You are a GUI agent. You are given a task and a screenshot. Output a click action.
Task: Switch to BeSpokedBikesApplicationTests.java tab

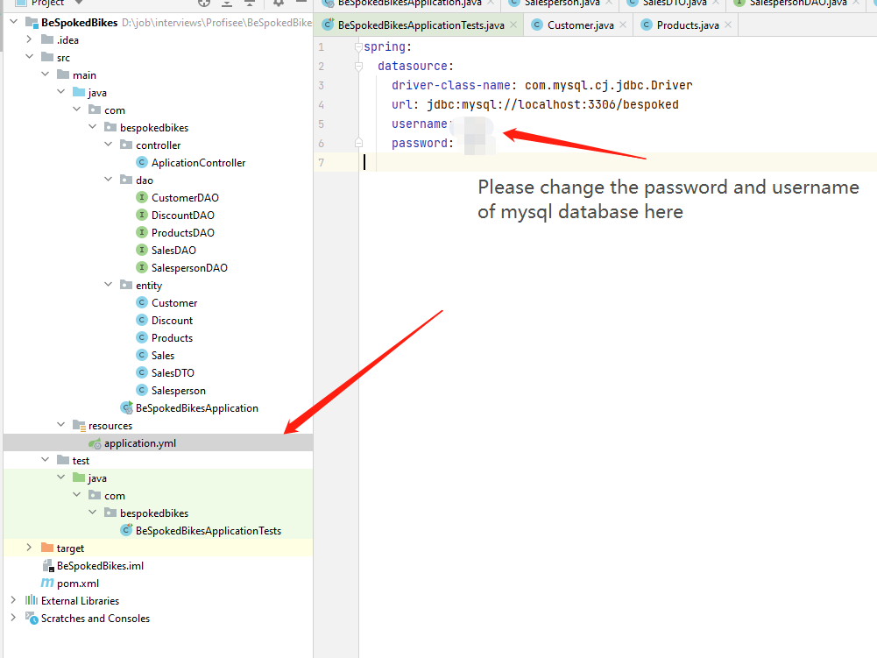(x=421, y=25)
